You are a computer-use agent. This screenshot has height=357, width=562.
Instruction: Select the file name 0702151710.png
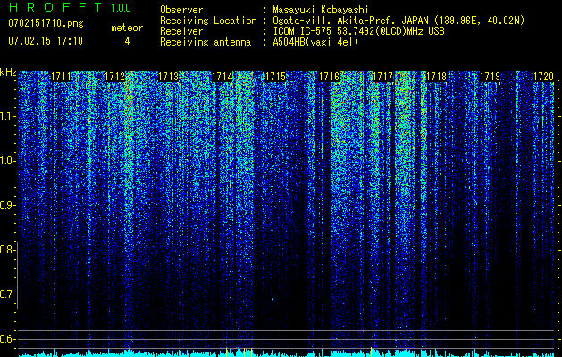46,24
